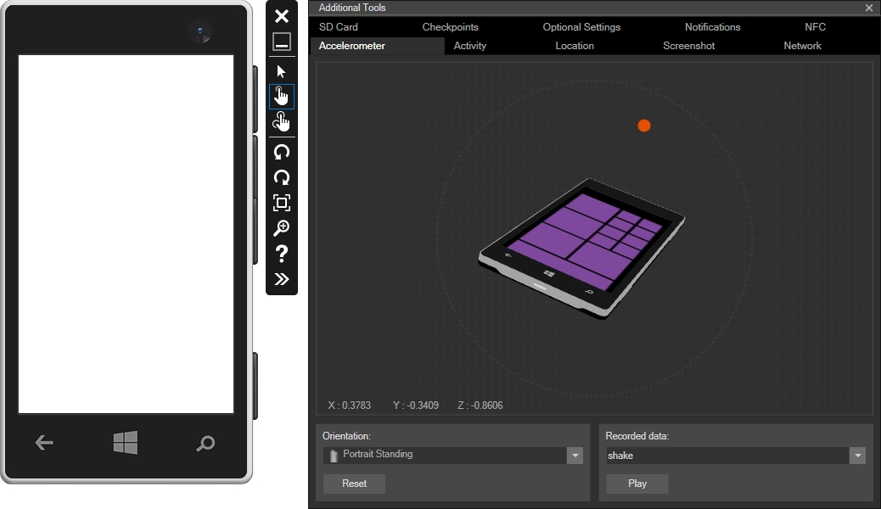Open the emulator help question mark

282,254
